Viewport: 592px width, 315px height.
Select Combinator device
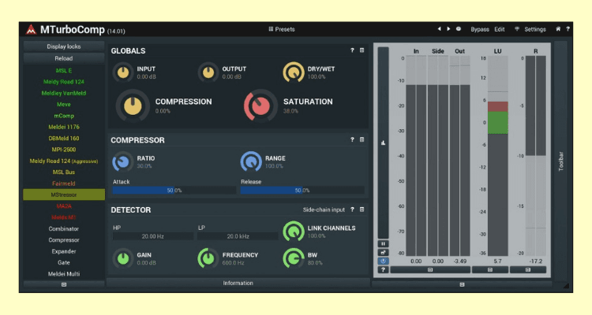[x=64, y=228]
